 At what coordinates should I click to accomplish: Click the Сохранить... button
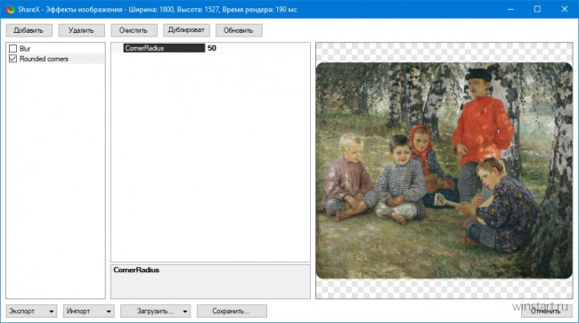coord(232,311)
